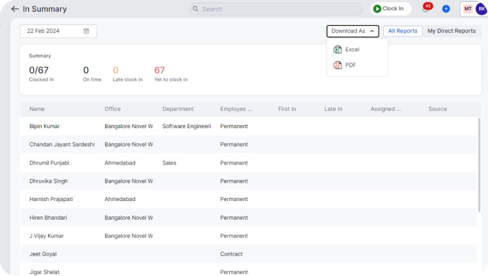Sort by Office column header

tap(112, 109)
